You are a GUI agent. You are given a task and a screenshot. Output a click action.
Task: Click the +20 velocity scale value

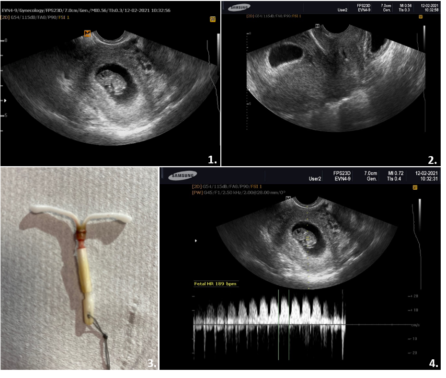click(414, 296)
